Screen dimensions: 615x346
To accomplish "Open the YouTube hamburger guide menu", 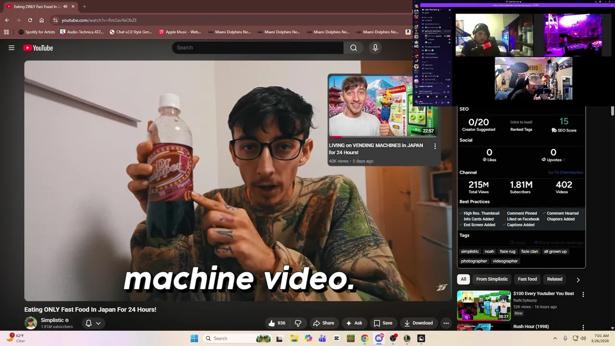I will (12, 48).
